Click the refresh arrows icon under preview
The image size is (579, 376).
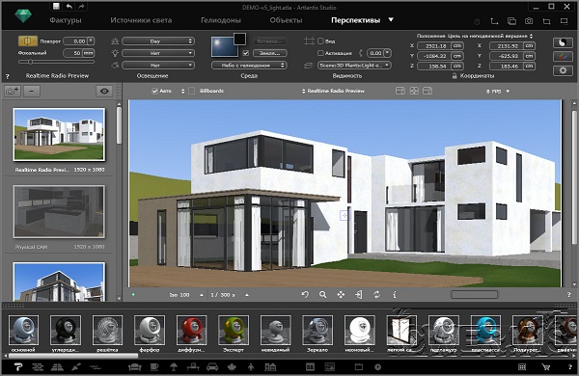coord(376,294)
